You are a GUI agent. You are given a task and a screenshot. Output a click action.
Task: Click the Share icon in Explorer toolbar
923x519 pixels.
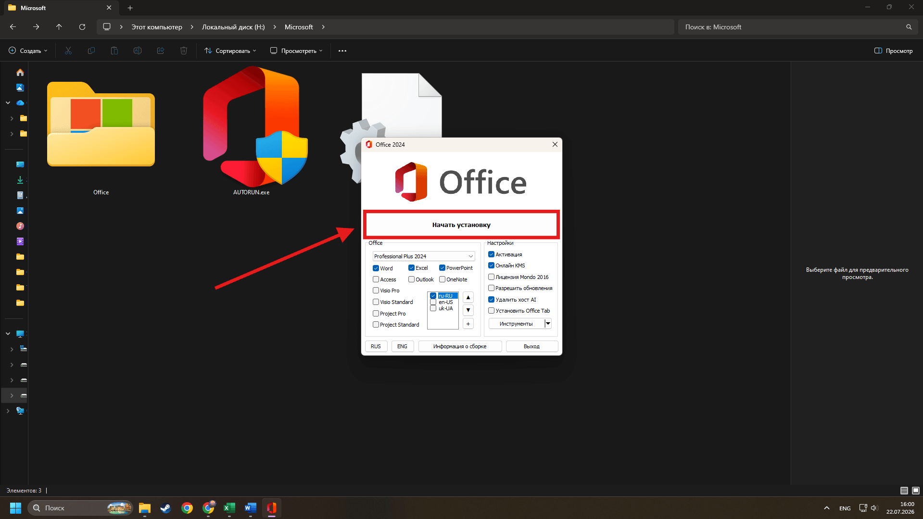pos(161,51)
